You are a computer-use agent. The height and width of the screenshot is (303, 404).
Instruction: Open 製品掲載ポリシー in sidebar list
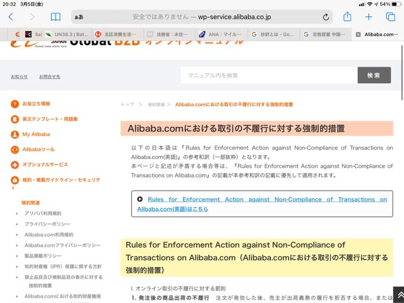click(x=43, y=256)
